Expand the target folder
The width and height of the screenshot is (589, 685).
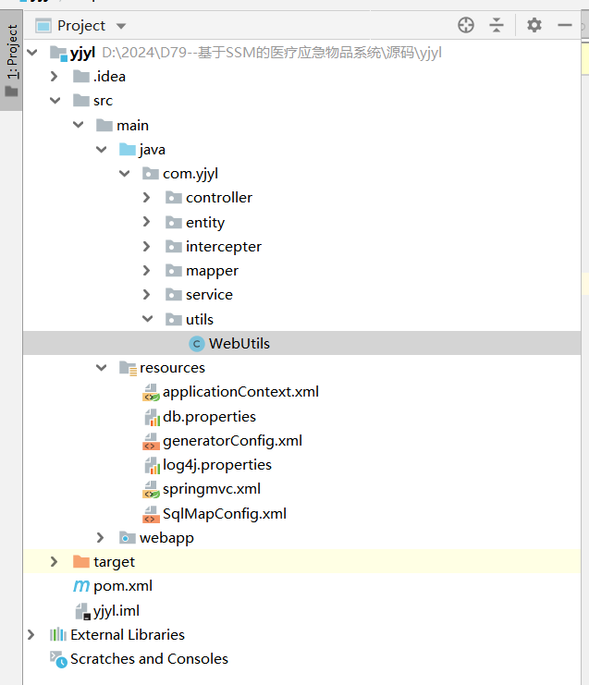point(55,562)
